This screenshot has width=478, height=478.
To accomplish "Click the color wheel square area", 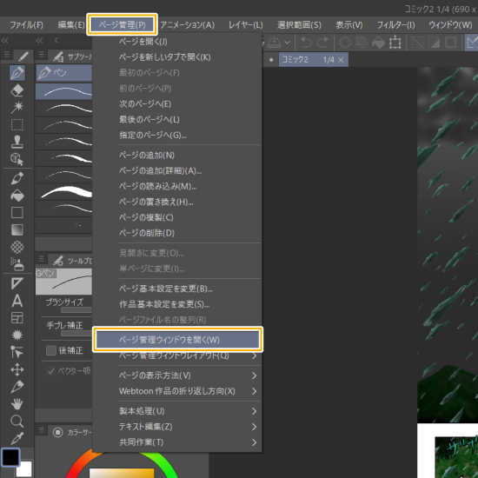I will (122, 473).
